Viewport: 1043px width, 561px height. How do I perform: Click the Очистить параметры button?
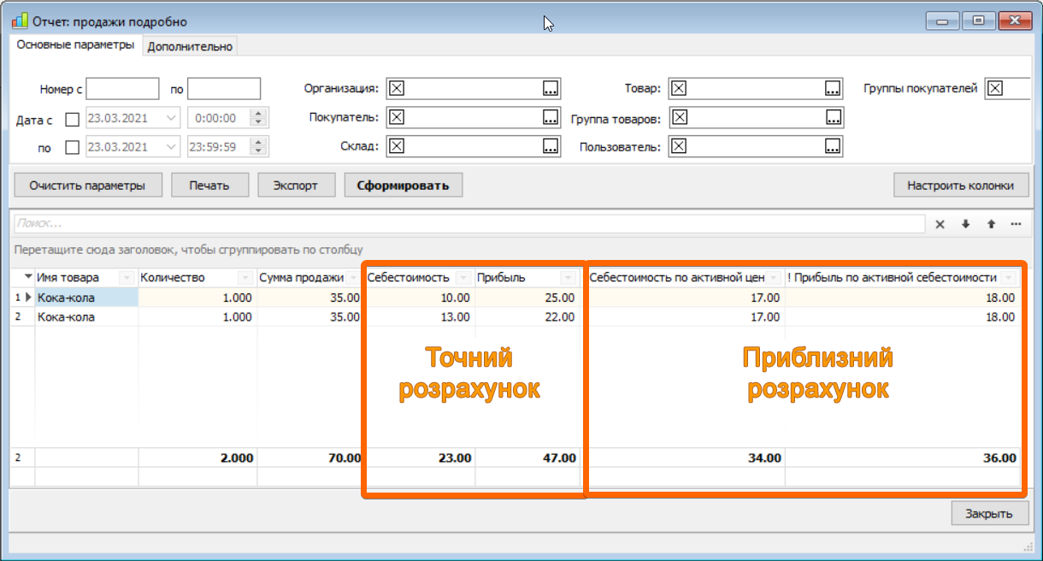pyautogui.click(x=86, y=185)
